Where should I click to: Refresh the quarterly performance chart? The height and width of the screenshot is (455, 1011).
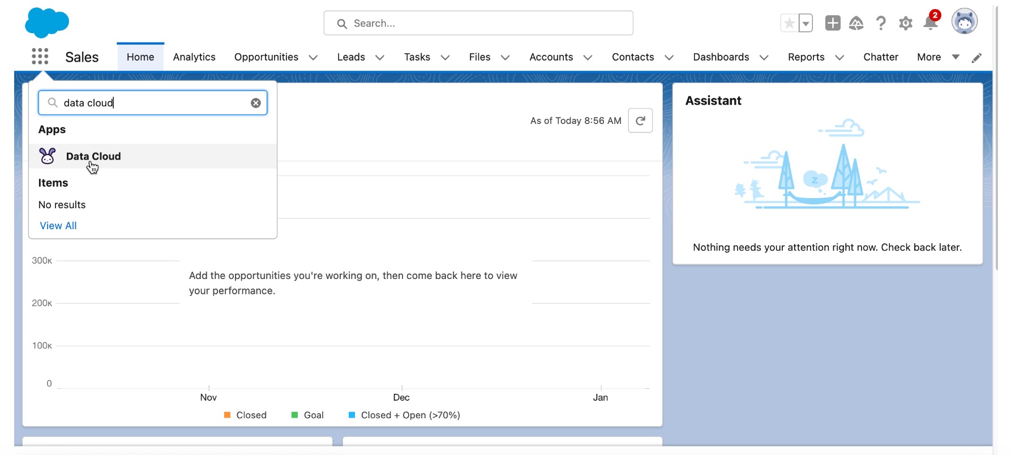pyautogui.click(x=640, y=121)
